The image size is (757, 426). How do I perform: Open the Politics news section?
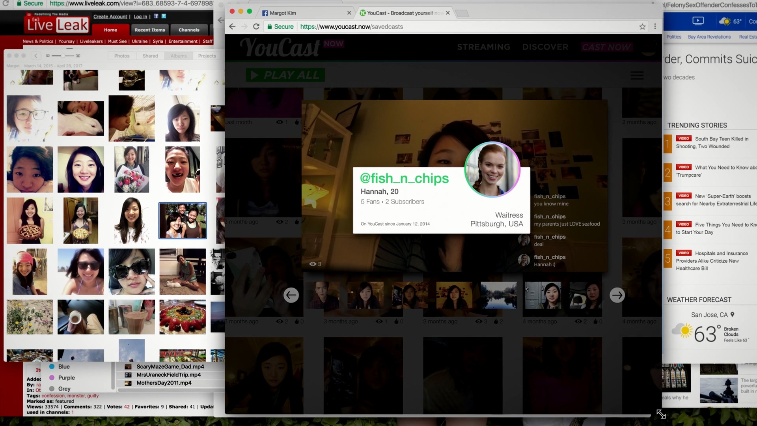(x=674, y=37)
